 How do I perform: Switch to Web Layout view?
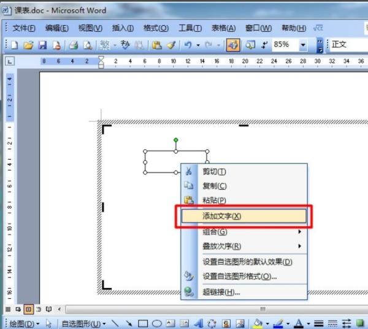(18, 309)
